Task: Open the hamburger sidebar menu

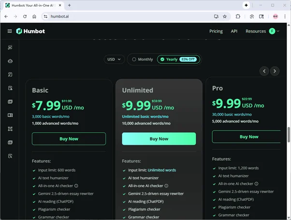Action: click(x=10, y=31)
